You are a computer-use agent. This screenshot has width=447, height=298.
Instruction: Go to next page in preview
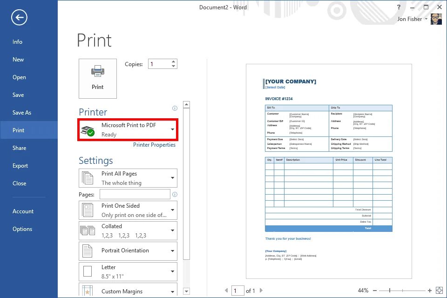[x=261, y=290]
